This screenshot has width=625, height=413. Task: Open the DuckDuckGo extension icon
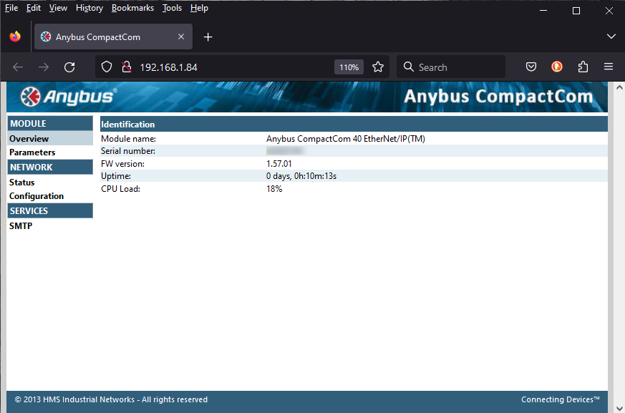(x=557, y=67)
